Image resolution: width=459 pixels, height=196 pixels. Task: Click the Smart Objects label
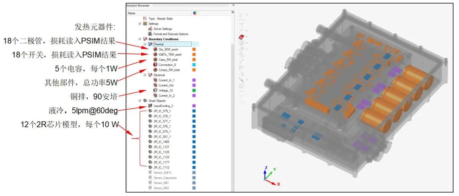tap(156, 100)
